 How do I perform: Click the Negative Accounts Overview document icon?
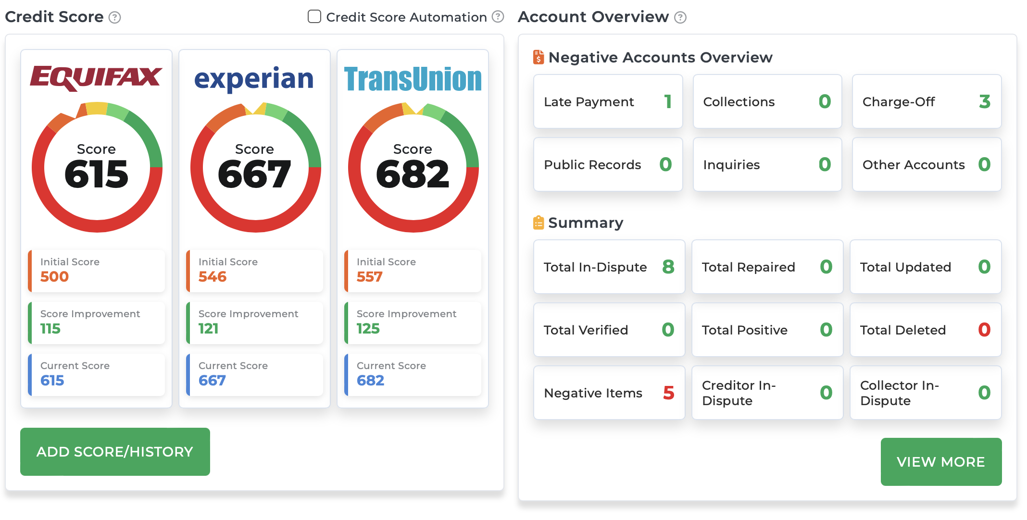(539, 57)
